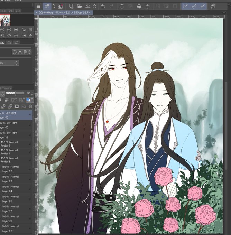This screenshot has height=235, width=231.
Task: Toggle the border effect circle icon
Action: pyautogui.click(x=15, y=52)
